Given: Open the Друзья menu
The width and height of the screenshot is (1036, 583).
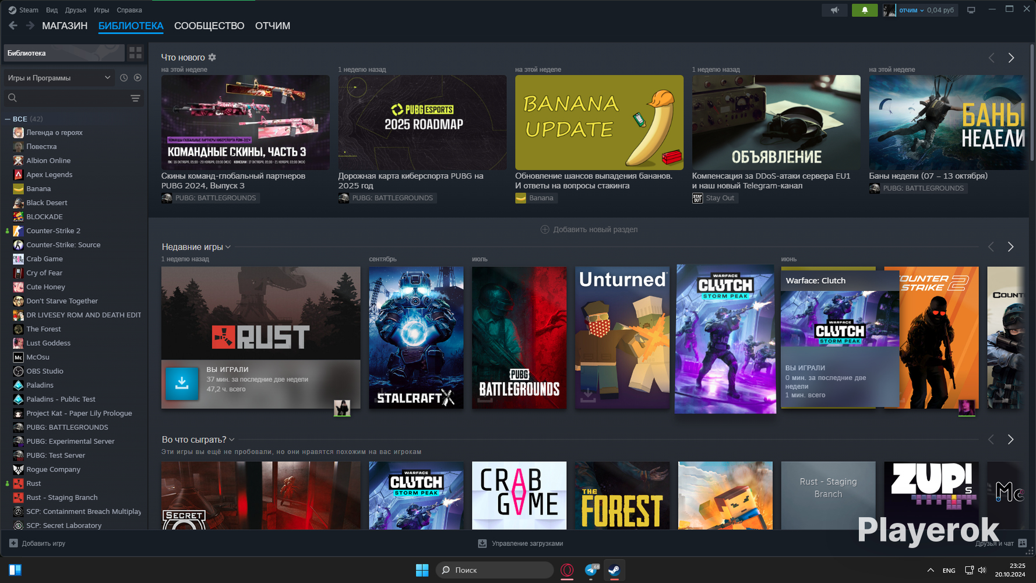Looking at the screenshot, I should pos(76,10).
